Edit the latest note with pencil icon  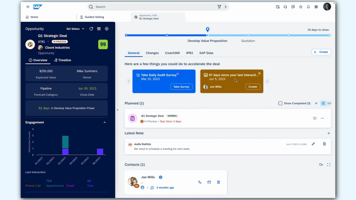[313, 144]
